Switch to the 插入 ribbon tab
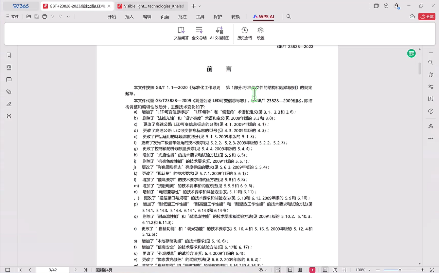 [x=129, y=17]
